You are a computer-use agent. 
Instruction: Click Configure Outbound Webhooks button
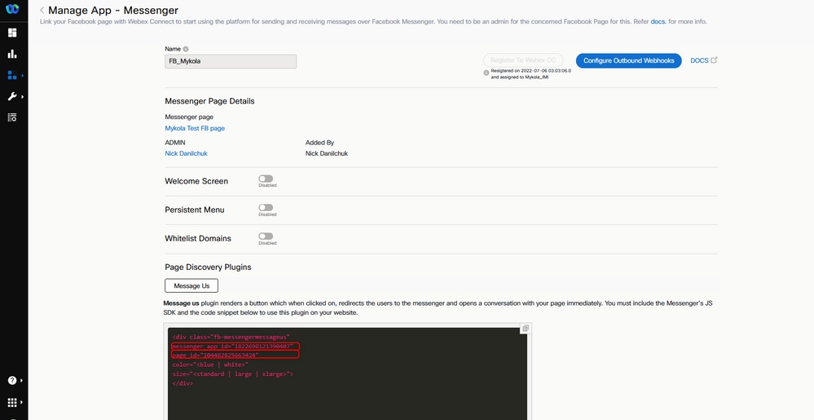629,60
